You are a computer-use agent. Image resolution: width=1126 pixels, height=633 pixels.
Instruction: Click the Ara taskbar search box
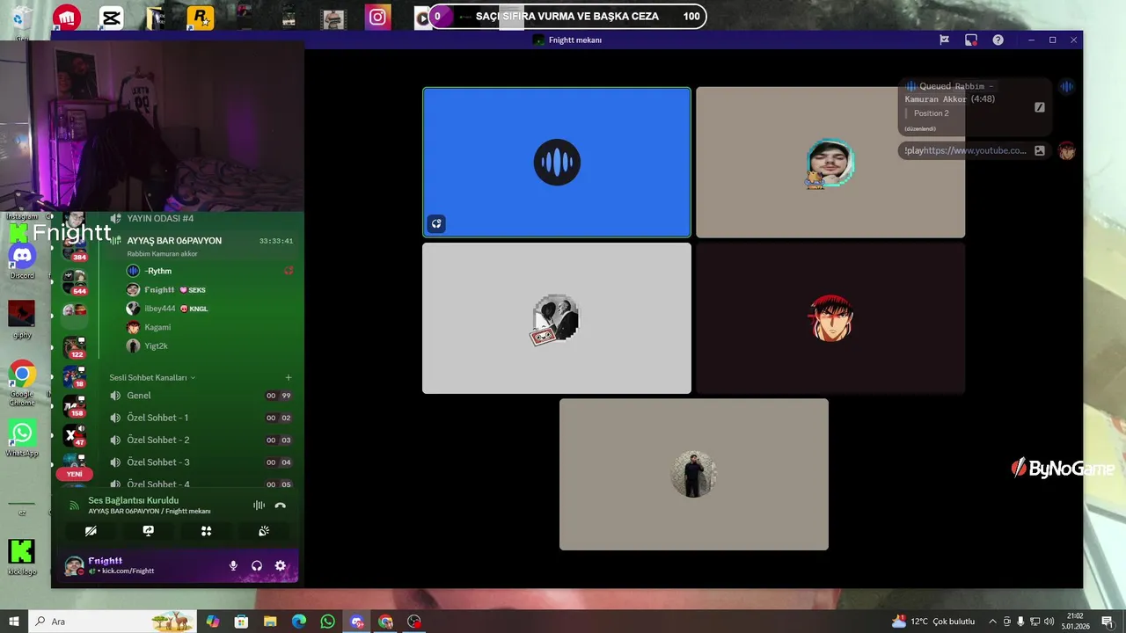[114, 622]
